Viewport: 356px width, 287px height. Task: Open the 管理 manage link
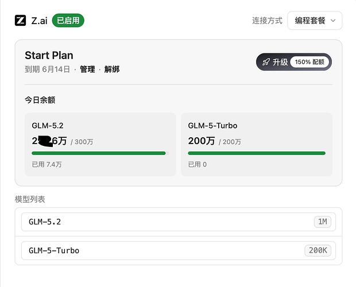click(x=87, y=69)
